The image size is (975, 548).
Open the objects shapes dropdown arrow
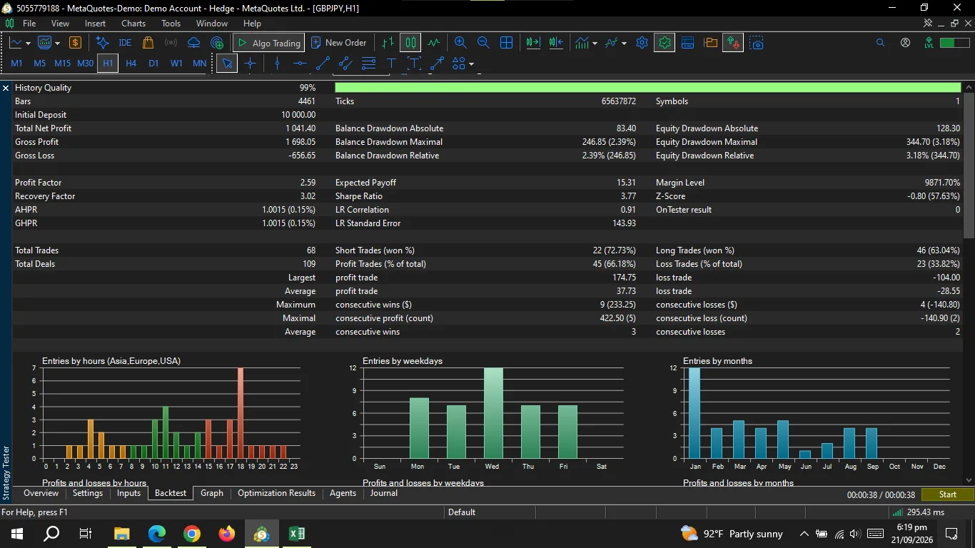(471, 64)
